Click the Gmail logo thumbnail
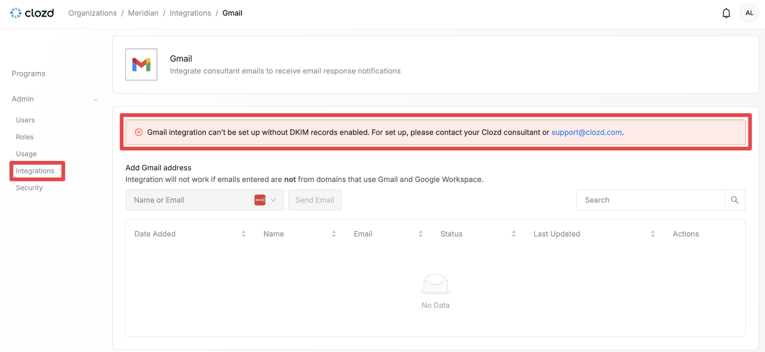765x352 pixels. 141,65
